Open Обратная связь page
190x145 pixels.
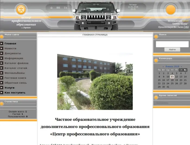pos(16,83)
